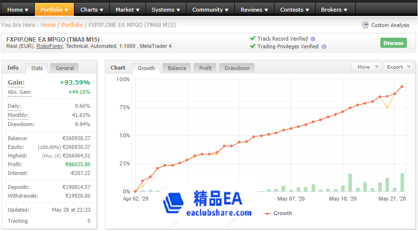
Task: Select the Balance chart tab
Action: tap(177, 68)
